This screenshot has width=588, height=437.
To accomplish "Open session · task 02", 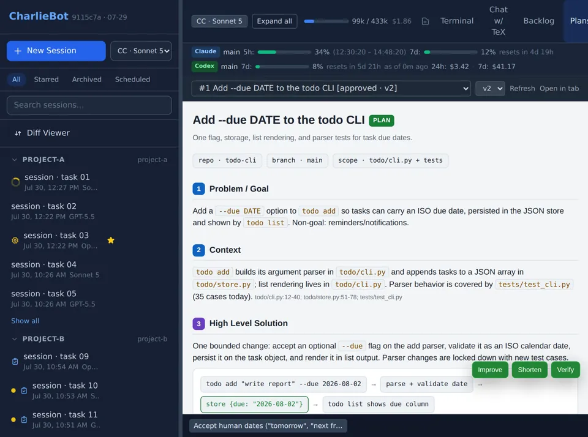I will click(x=89, y=211).
